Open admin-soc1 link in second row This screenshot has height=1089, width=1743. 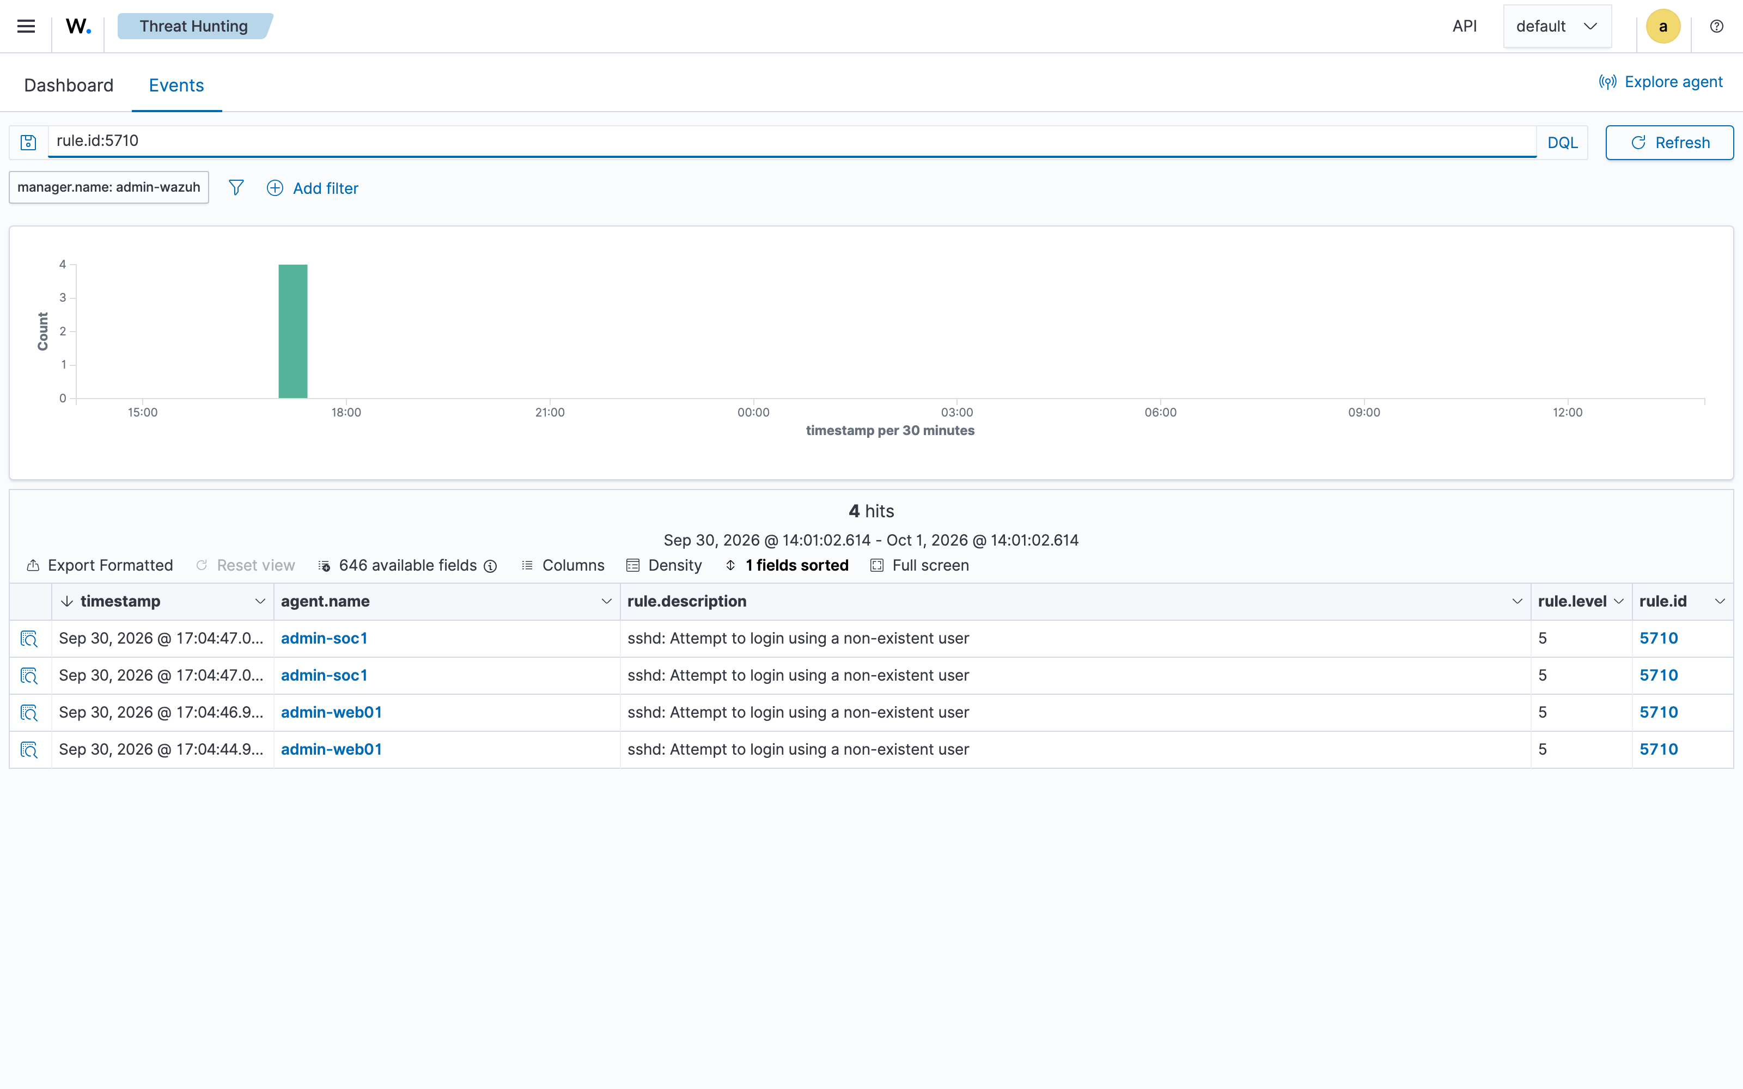(324, 676)
